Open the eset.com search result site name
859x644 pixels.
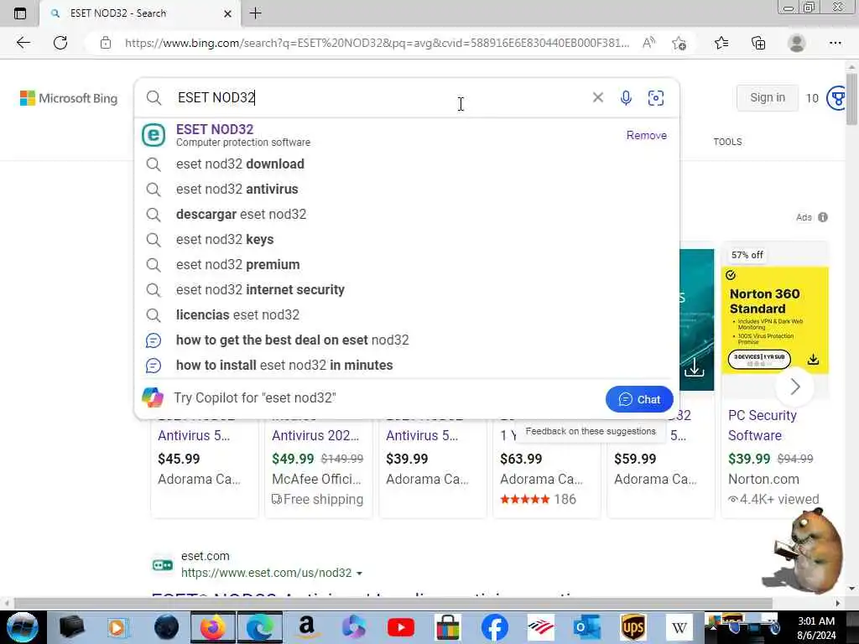click(206, 556)
